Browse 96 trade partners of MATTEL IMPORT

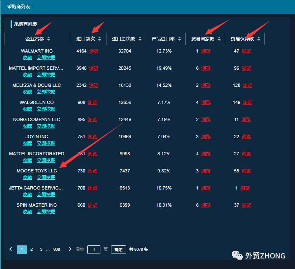(246, 68)
